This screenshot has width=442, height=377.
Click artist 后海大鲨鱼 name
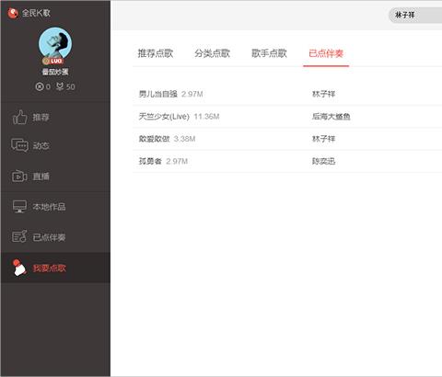coord(331,117)
